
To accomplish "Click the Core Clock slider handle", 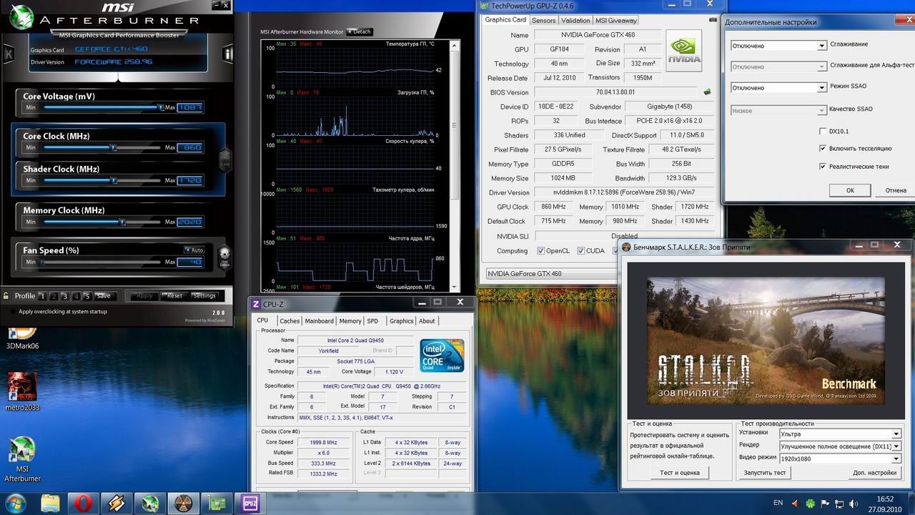I will pos(113,147).
